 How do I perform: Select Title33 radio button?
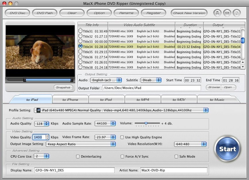click(x=80, y=41)
